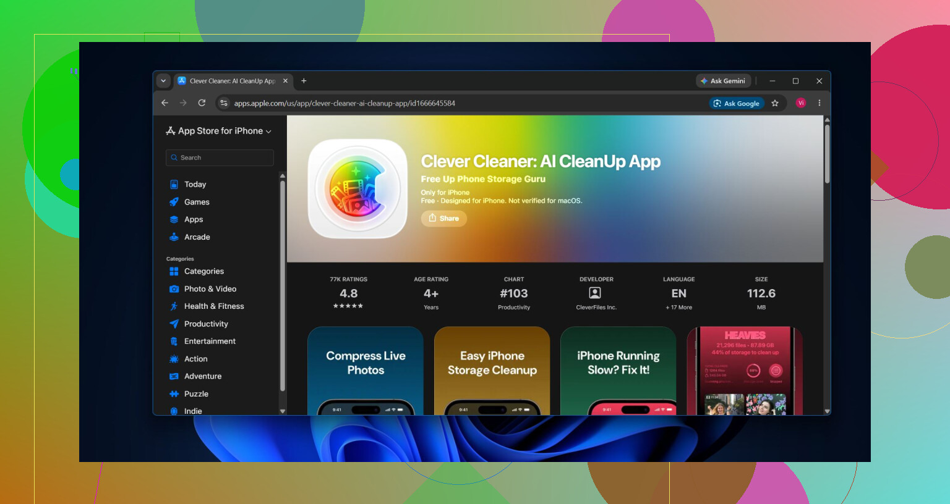Open the CleverFiles Inc. developer page
Screen dimensions: 950x504
(596, 293)
